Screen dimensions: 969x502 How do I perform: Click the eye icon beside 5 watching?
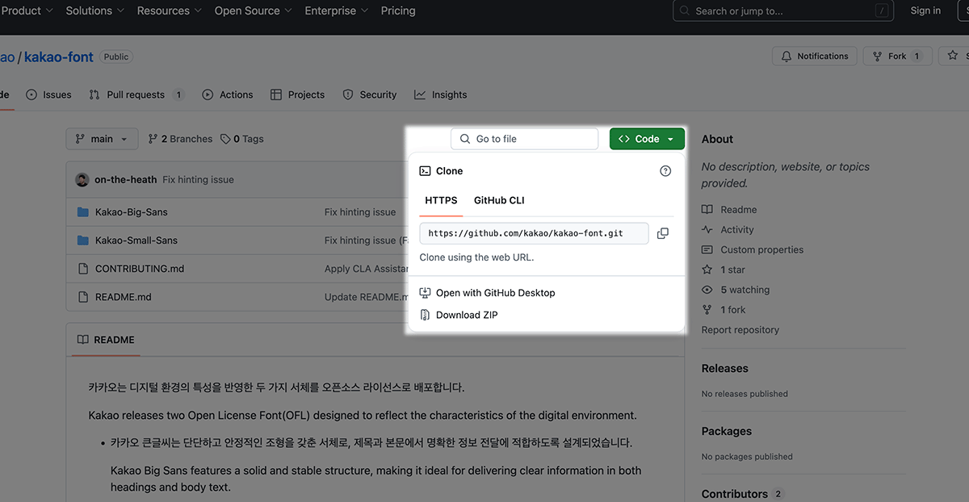(x=707, y=290)
